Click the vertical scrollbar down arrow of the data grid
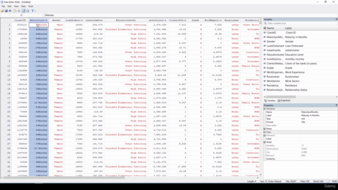The image size is (338, 190). 260,175
